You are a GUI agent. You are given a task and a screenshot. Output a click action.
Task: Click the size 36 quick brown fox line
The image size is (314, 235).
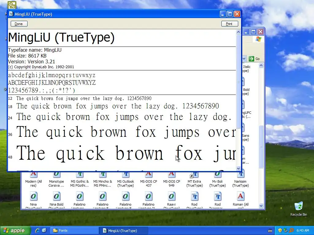126,132
